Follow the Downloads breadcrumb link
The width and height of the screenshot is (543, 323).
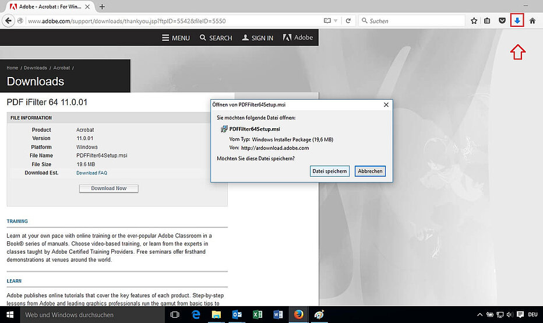click(36, 68)
